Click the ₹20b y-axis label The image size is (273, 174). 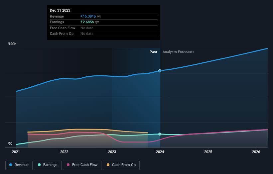click(12, 44)
